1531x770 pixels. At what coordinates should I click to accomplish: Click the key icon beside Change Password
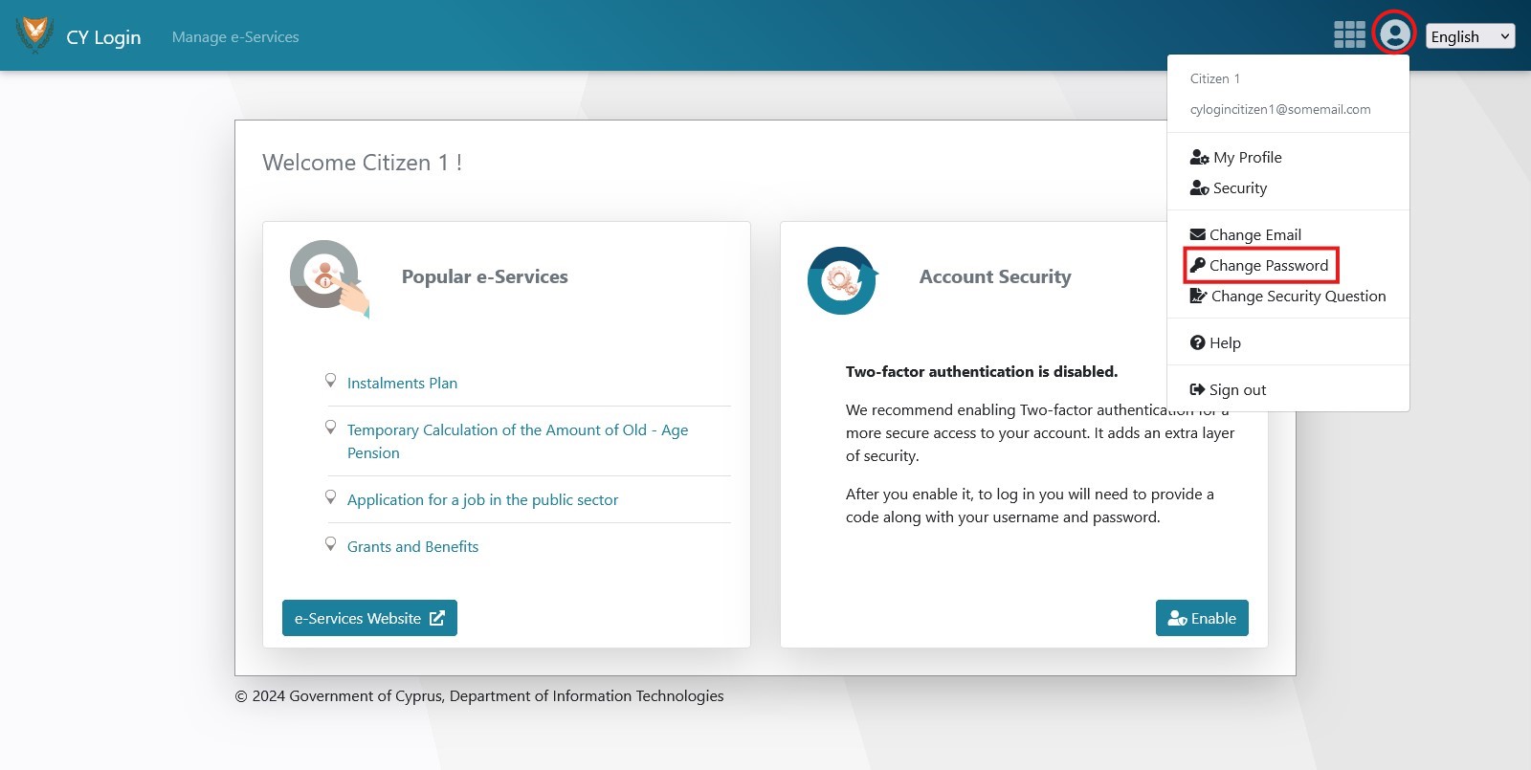tap(1197, 265)
